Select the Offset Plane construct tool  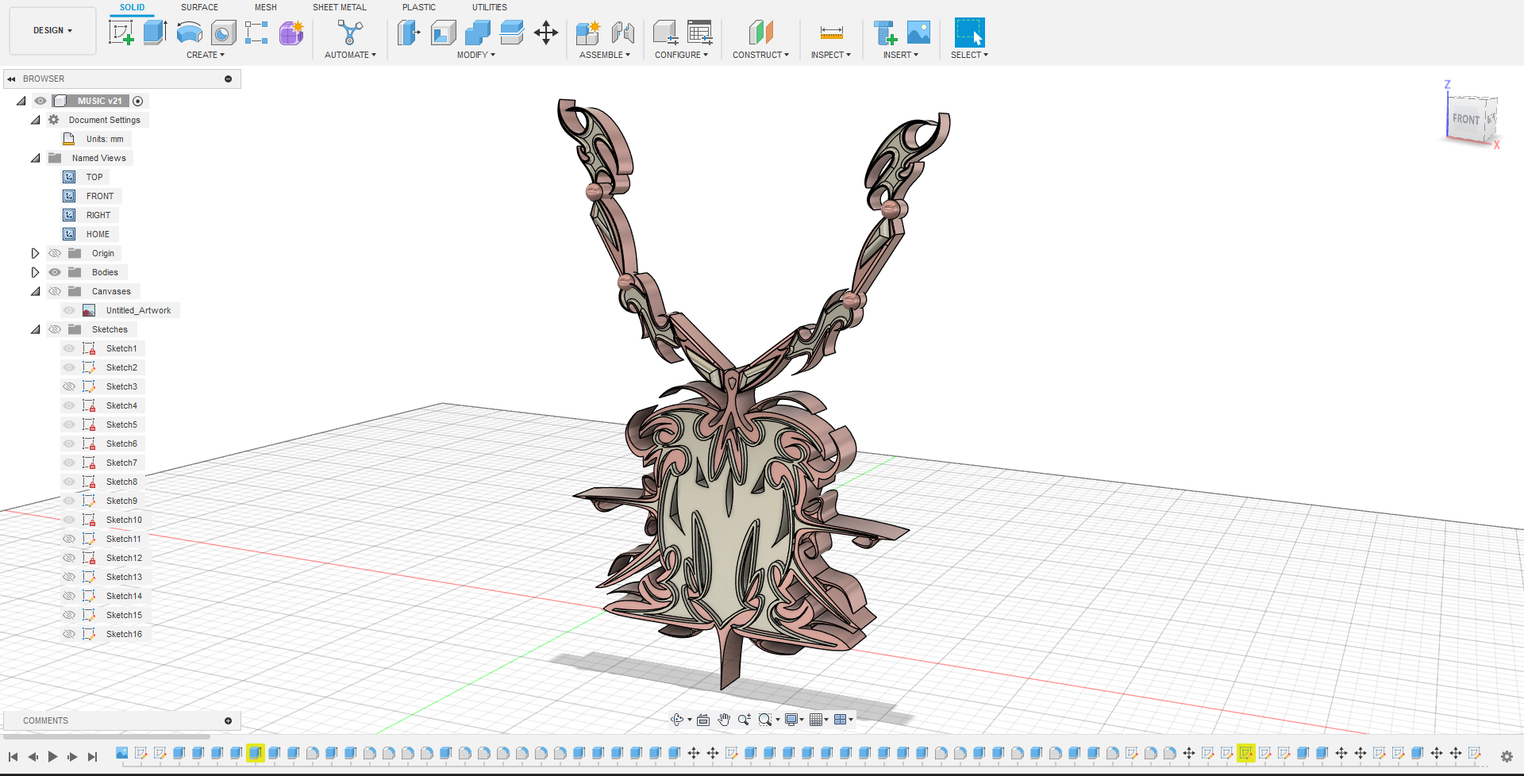coord(760,33)
